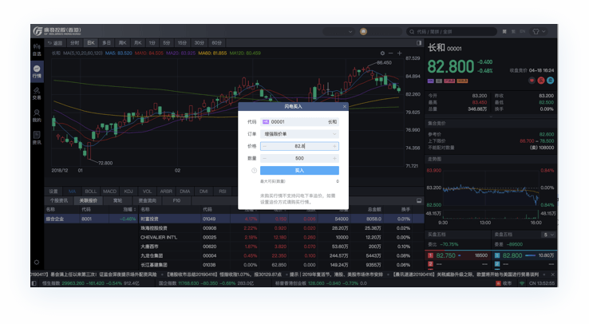Expand quote details chevron below 总量
The width and height of the screenshot is (589, 324).
tap(491, 117)
